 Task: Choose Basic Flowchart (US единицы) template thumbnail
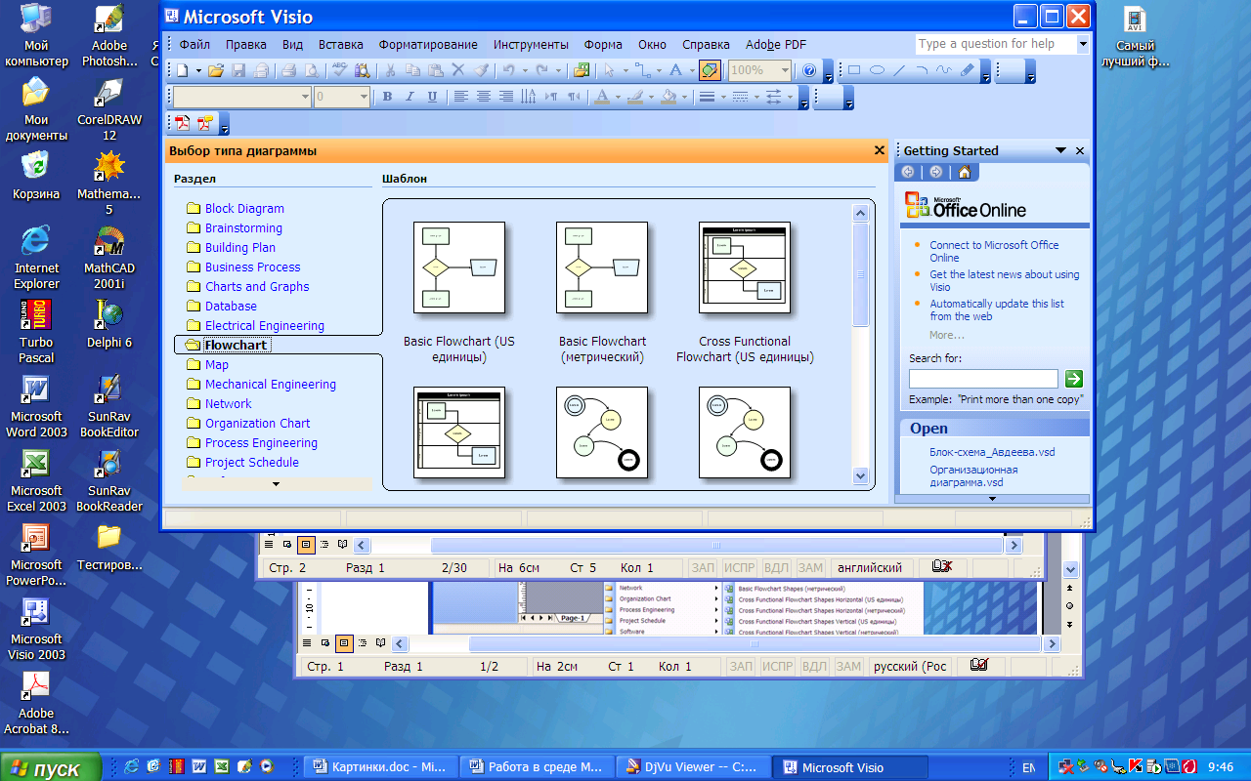pos(459,267)
